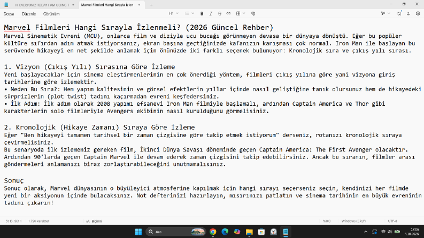Screen dimensions: 424x238
Task: Click the Notepad app icon in the title bar
Action: pyautogui.click(x=6, y=5)
